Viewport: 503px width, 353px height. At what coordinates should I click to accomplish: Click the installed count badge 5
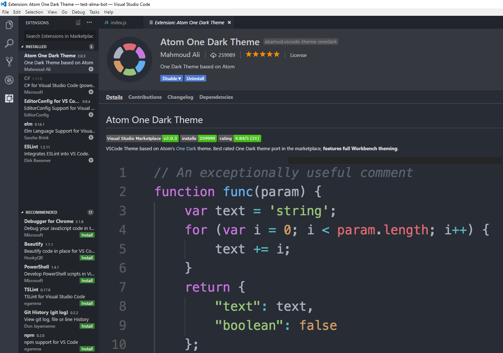pos(91,47)
